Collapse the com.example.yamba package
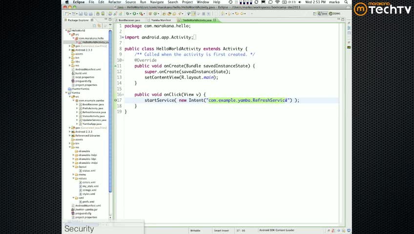This screenshot has width=414, height=234. pyautogui.click(x=73, y=100)
